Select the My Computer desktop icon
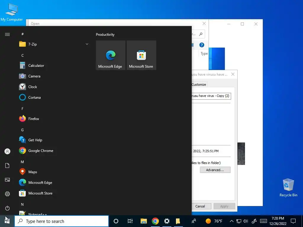Screen dimensions: 303x227 click(x=12, y=12)
